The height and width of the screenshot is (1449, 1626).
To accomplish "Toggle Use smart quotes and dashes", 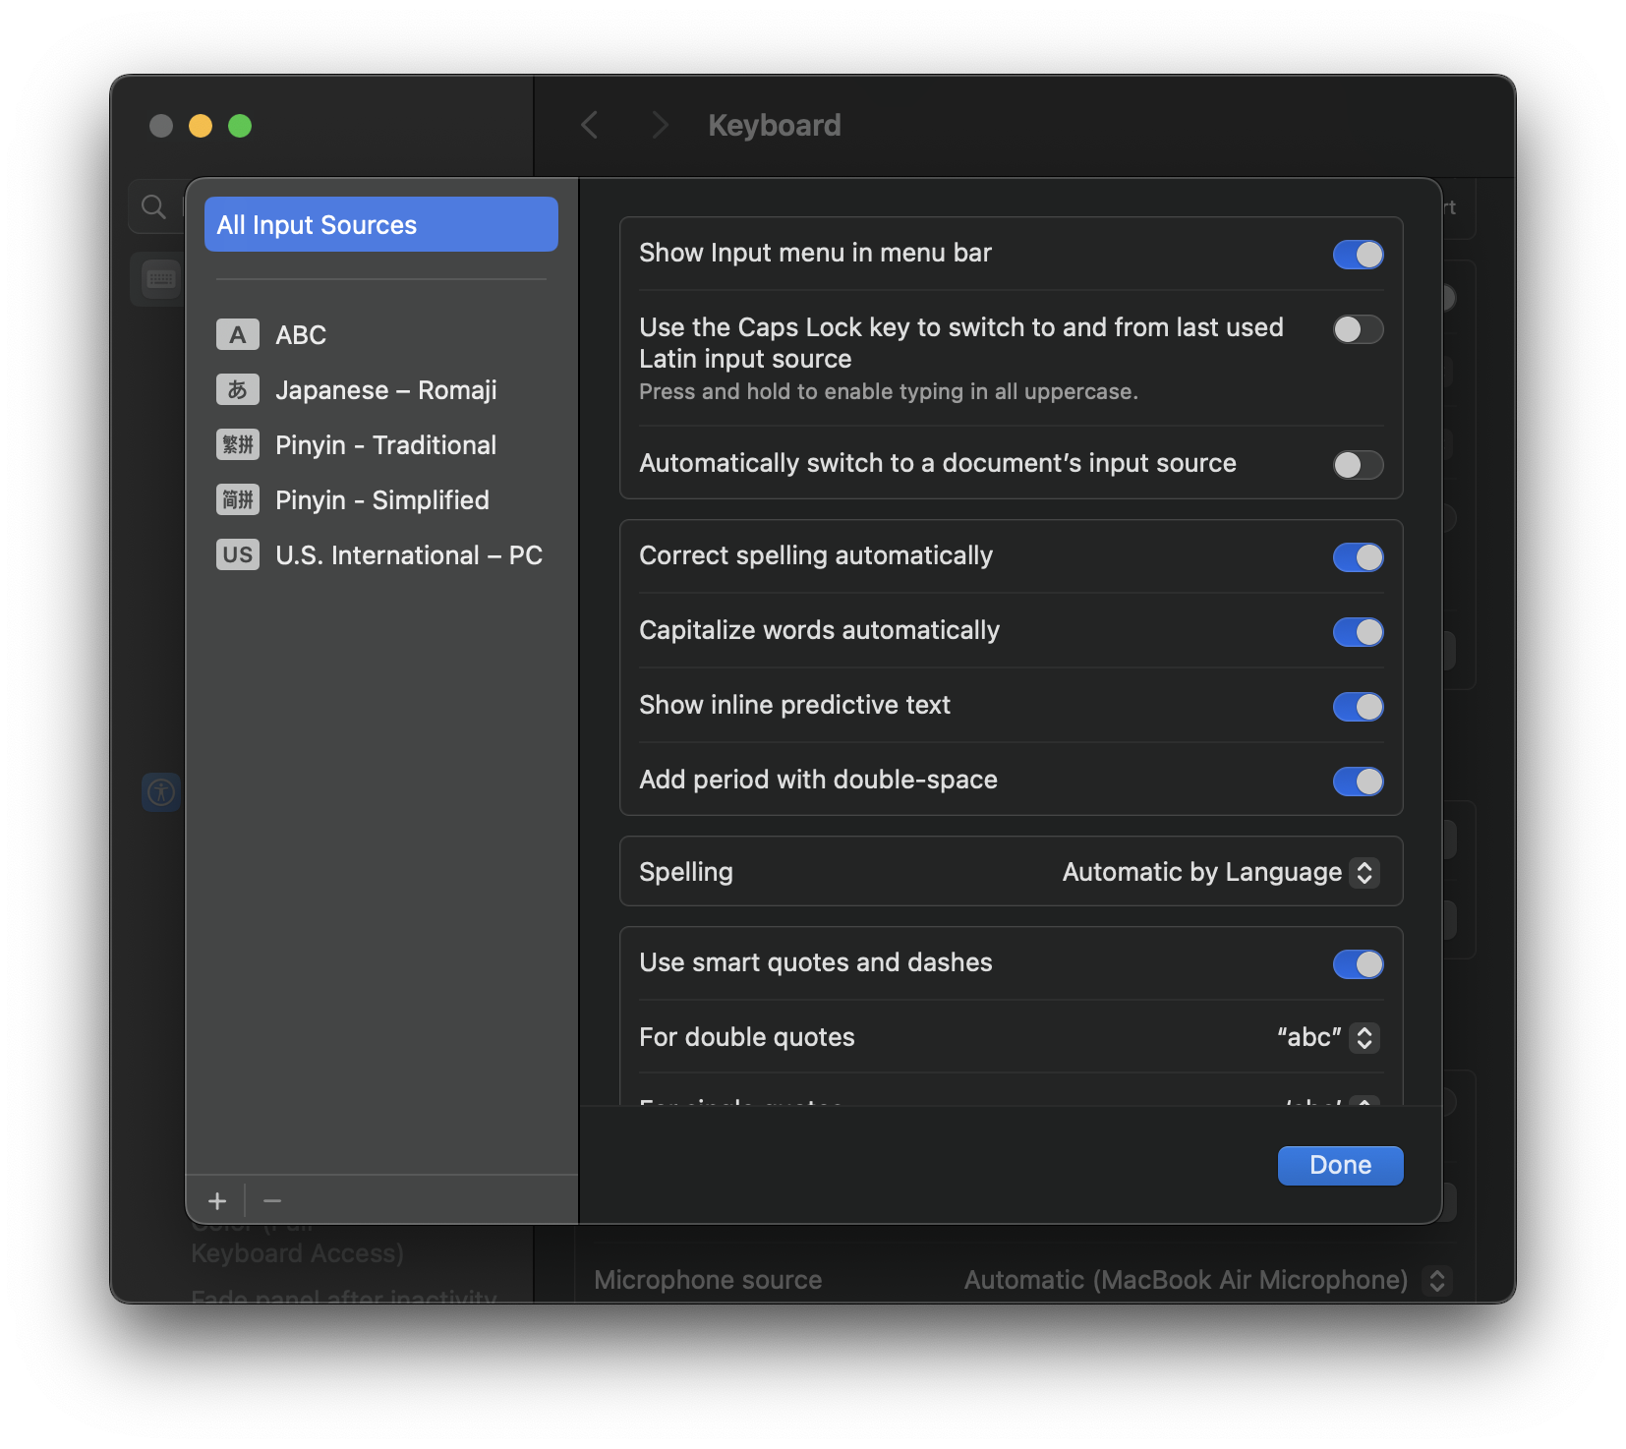I will point(1358,964).
